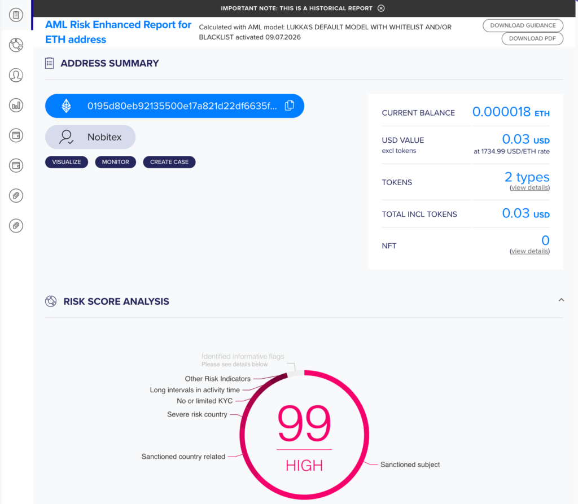Click the Ethereum logo in address pill

(x=67, y=106)
